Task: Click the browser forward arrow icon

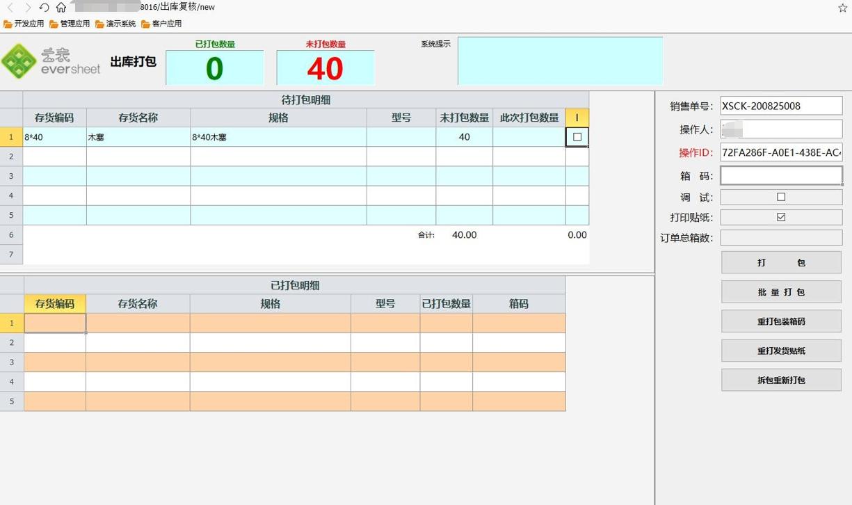Action: coord(26,7)
